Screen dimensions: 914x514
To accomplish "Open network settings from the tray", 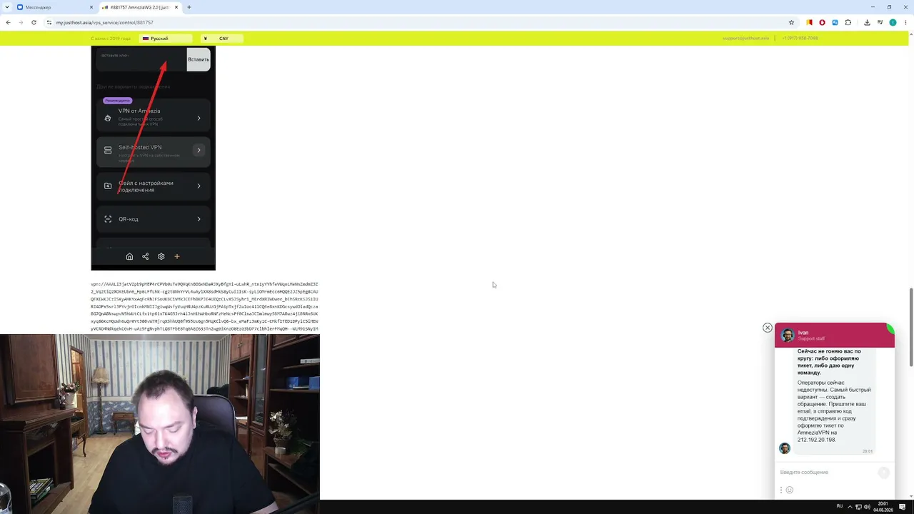I will pos(858,506).
